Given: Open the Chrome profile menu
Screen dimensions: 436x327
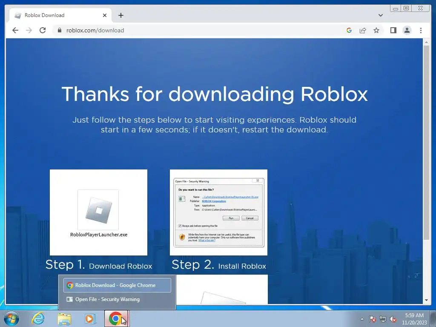Looking at the screenshot, I should tap(407, 30).
